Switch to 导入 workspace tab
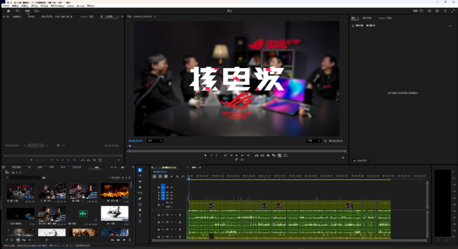Image resolution: width=458 pixels, height=249 pixels. pyautogui.click(x=18, y=11)
